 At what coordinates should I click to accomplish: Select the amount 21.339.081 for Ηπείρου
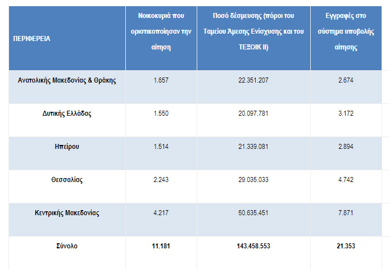253,147
